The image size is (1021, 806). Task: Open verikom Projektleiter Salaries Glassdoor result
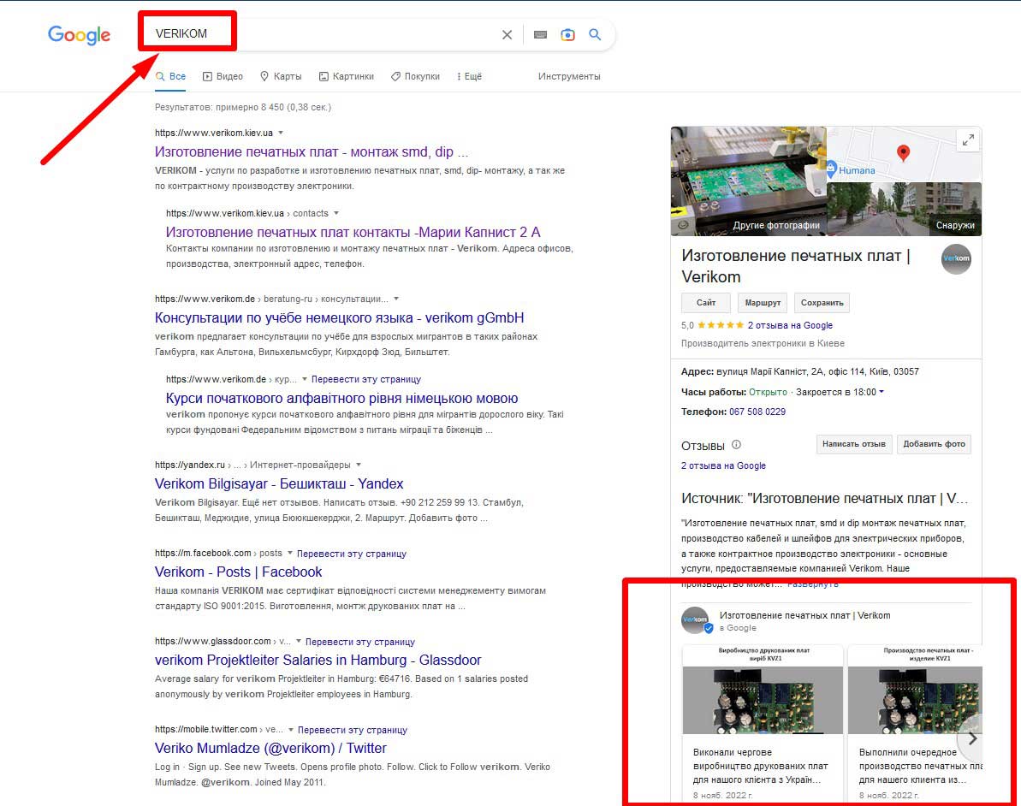point(318,661)
